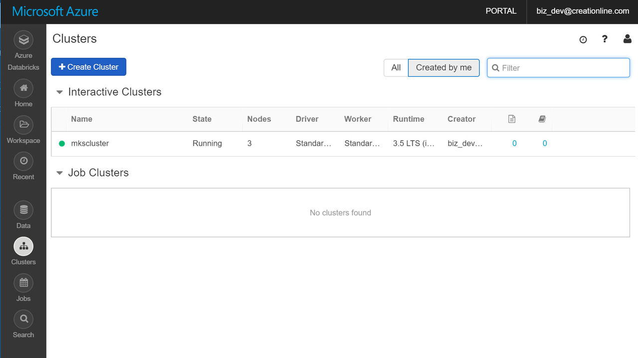Select the Clusters sidebar icon

pos(23,246)
